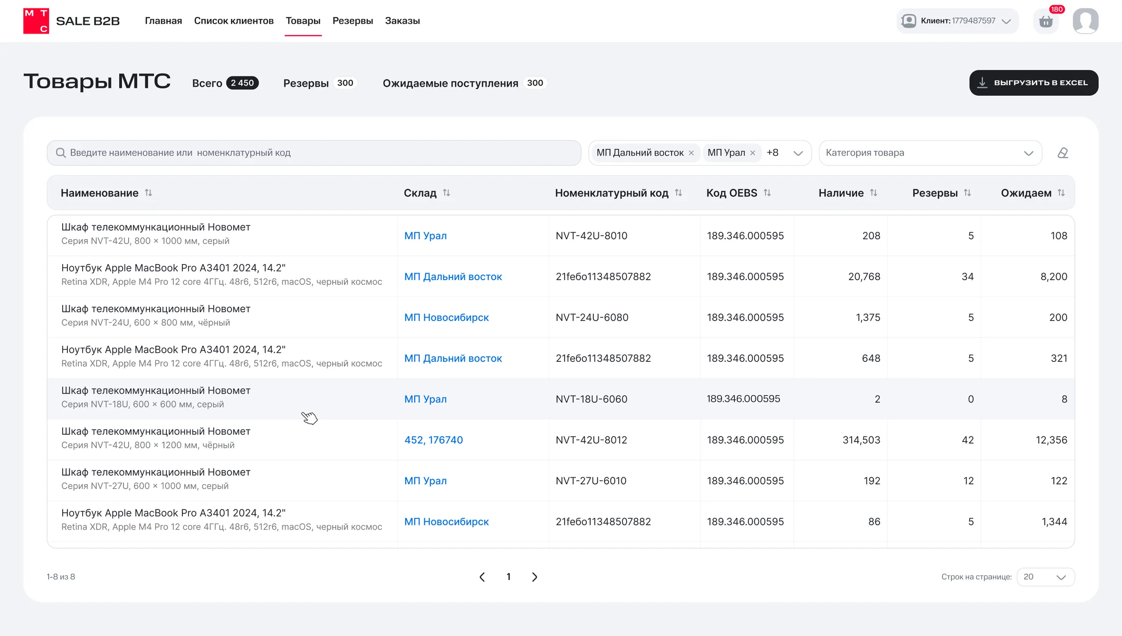Switch to the Всего 2 450 tab

[225, 83]
